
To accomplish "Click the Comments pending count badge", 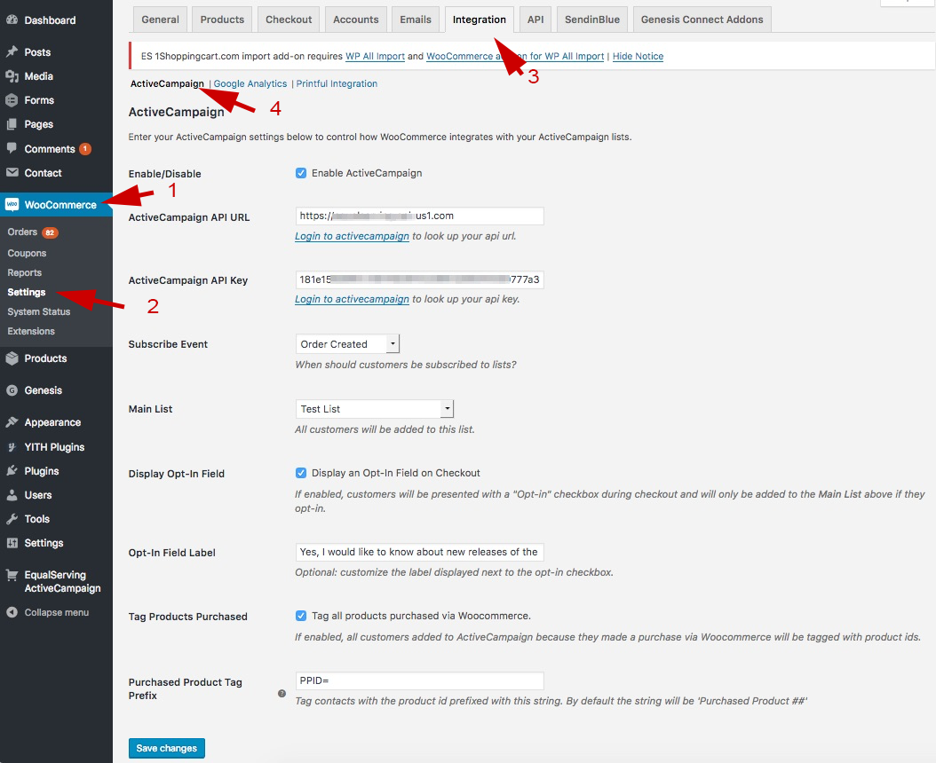I will pos(85,148).
